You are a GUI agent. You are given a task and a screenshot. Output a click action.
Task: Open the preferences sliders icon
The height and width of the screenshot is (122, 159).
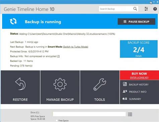(x=146, y=9)
